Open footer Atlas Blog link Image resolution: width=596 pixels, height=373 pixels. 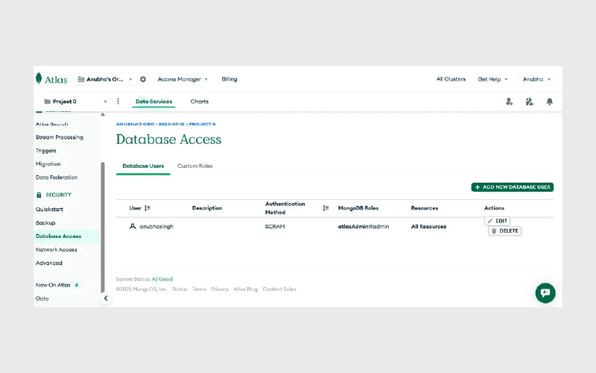pyautogui.click(x=246, y=289)
